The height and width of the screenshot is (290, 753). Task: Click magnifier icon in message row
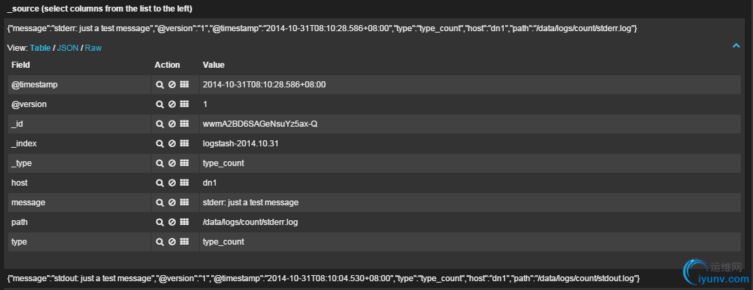click(160, 203)
